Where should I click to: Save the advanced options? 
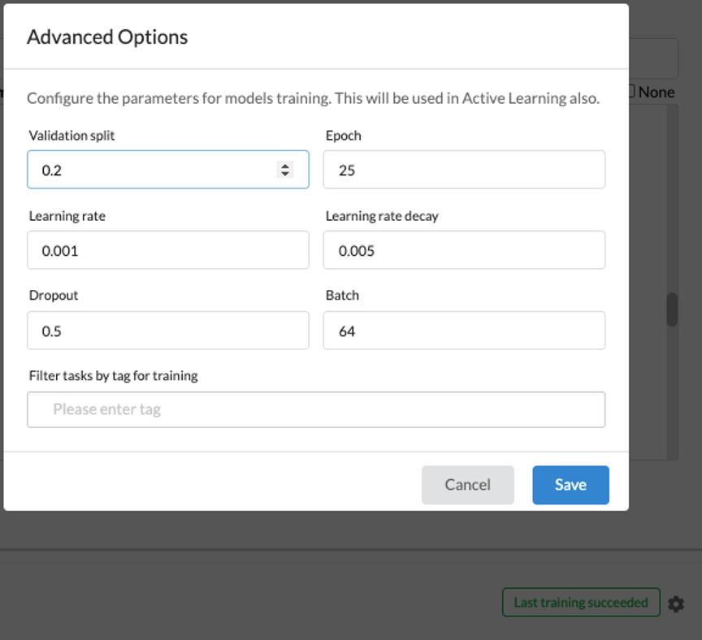click(x=570, y=485)
